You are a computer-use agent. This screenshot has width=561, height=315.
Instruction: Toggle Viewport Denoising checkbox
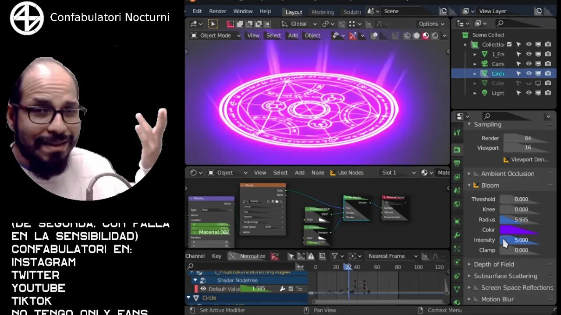tap(506, 160)
